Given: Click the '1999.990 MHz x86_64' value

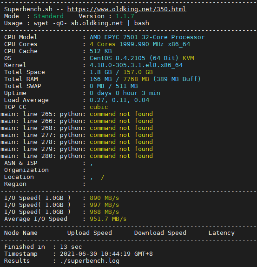Looking at the screenshot, I should [x=155, y=44].
